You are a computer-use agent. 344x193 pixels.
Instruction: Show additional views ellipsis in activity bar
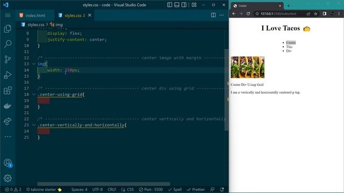click(8, 137)
